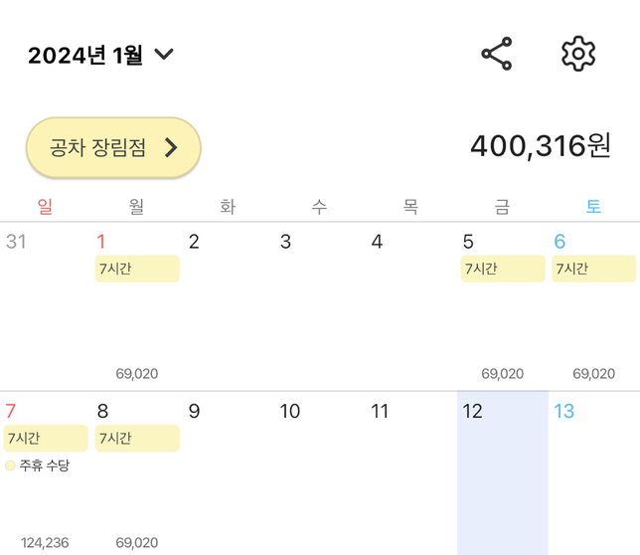Tap the share icon

click(496, 54)
